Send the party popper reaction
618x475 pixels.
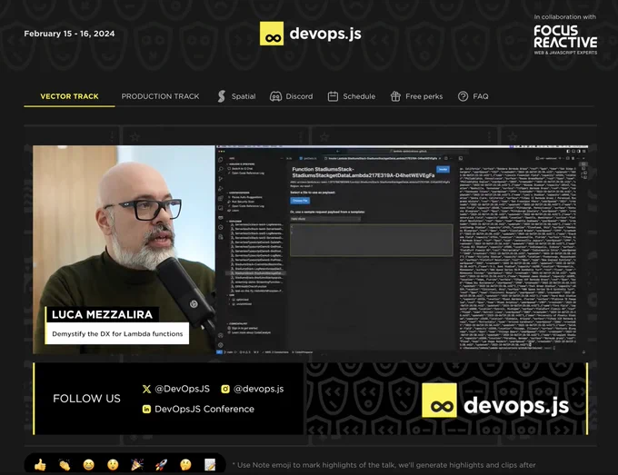pos(137,465)
